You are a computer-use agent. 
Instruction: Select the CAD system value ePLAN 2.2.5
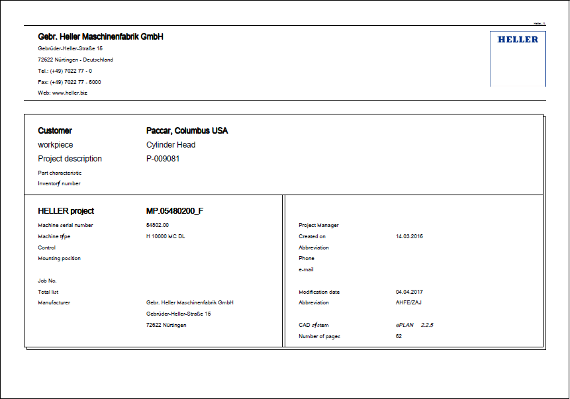click(414, 326)
